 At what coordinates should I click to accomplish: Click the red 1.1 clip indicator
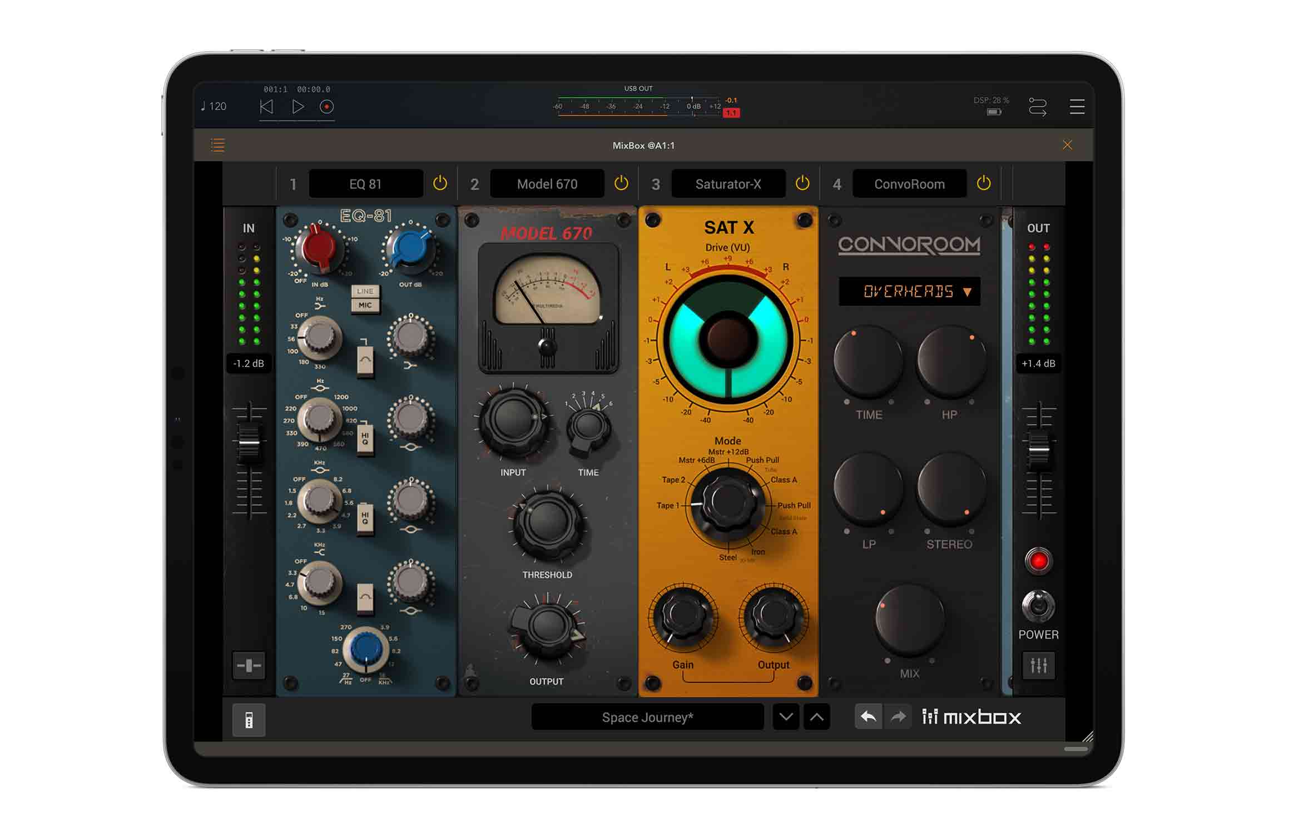[731, 113]
